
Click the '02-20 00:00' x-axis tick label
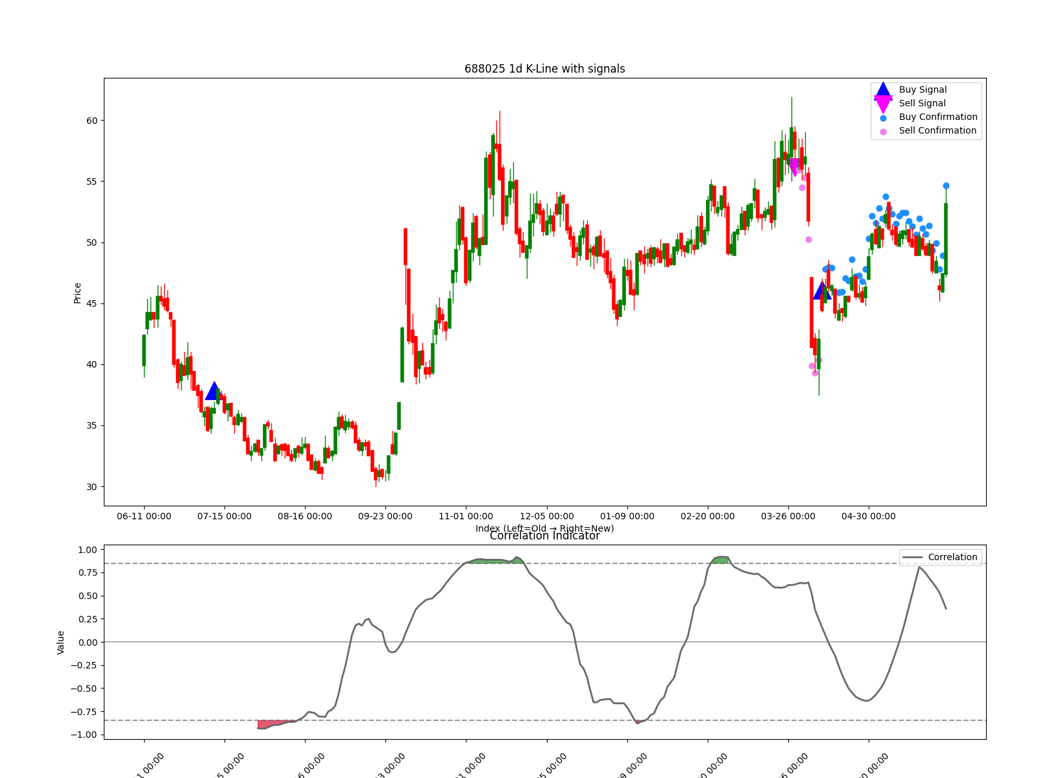(x=708, y=516)
